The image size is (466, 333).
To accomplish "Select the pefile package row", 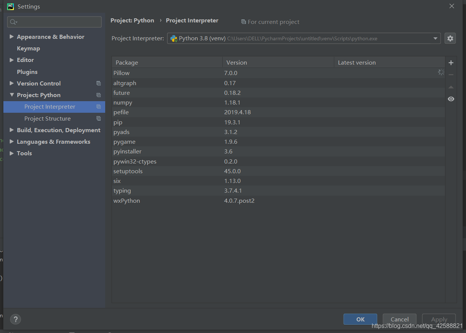I will coord(278,112).
